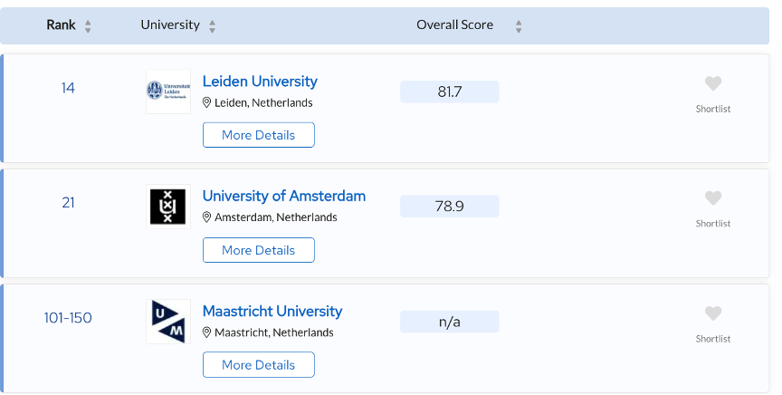
Task: Click the Amsterdam, Netherlands location pin icon
Action: [x=207, y=217]
